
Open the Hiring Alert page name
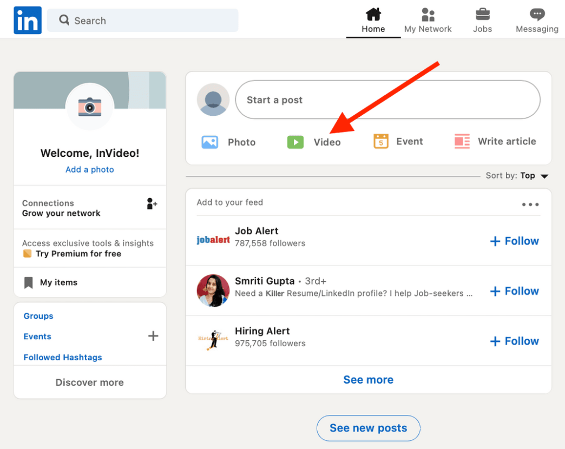[262, 331]
